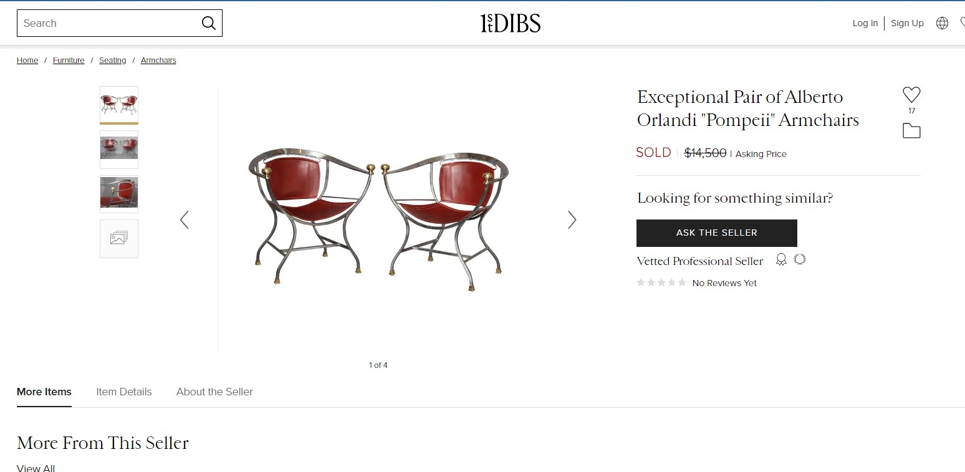Focus the Search input field
965x472 pixels.
pyautogui.click(x=110, y=23)
